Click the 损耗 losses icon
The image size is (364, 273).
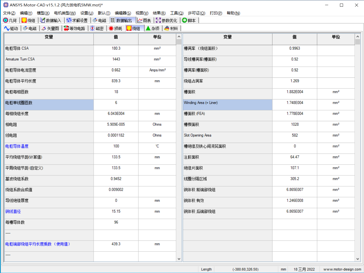(x=111, y=28)
